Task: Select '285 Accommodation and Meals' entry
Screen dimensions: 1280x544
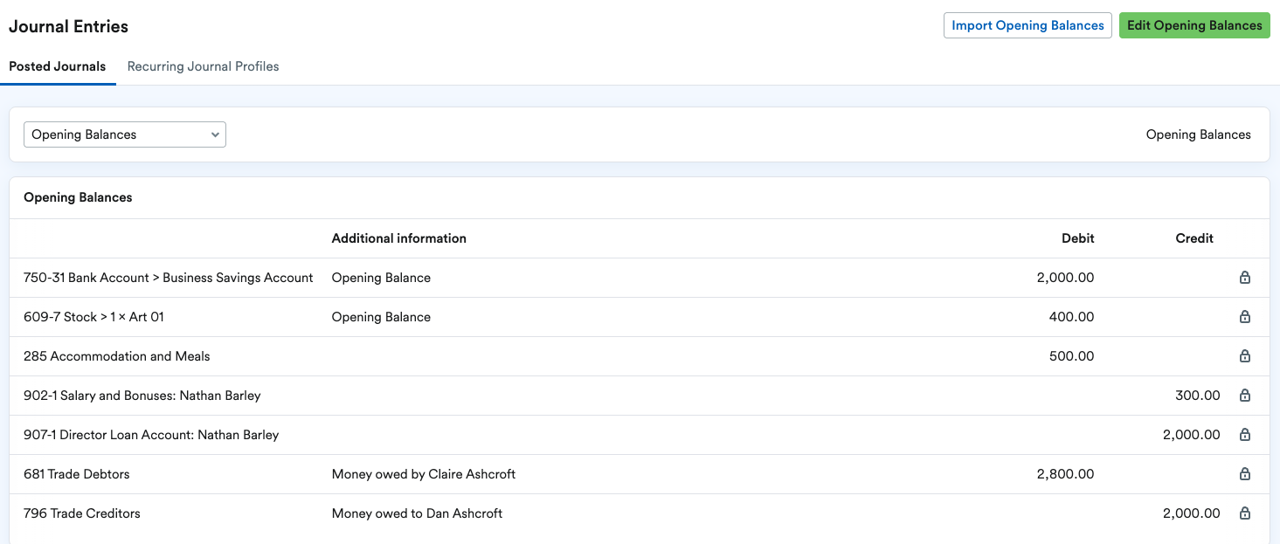Action: (x=117, y=356)
